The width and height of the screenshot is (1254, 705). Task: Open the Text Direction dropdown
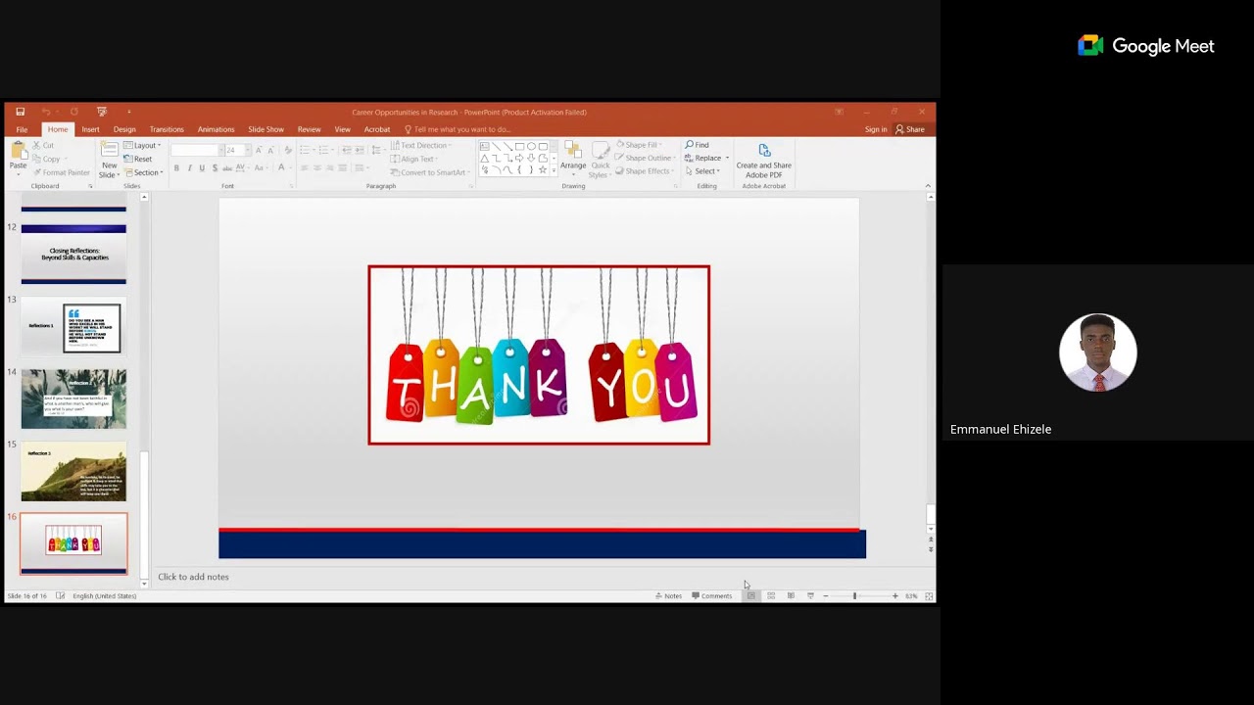[421, 145]
